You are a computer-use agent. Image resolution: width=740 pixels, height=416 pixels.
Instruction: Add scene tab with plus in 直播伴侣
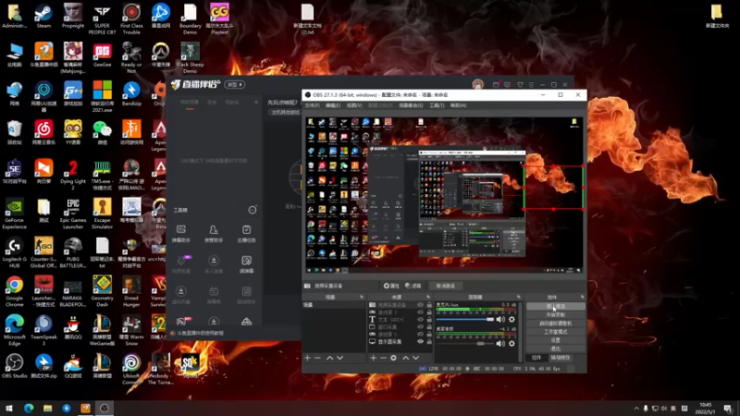256,102
